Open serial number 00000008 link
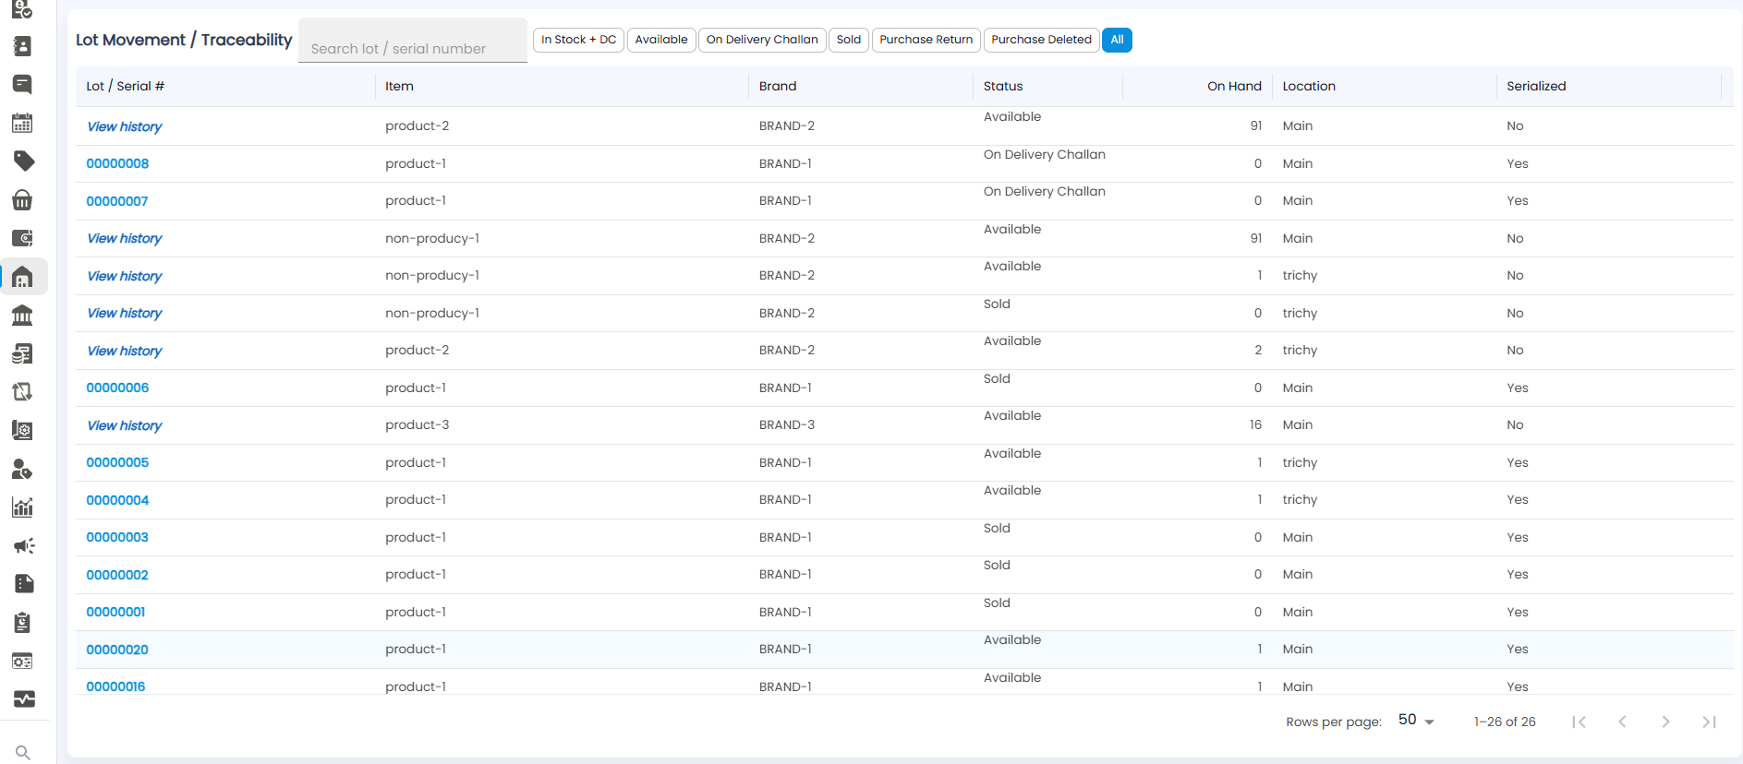Screen dimensions: 1743x764 [x=117, y=163]
